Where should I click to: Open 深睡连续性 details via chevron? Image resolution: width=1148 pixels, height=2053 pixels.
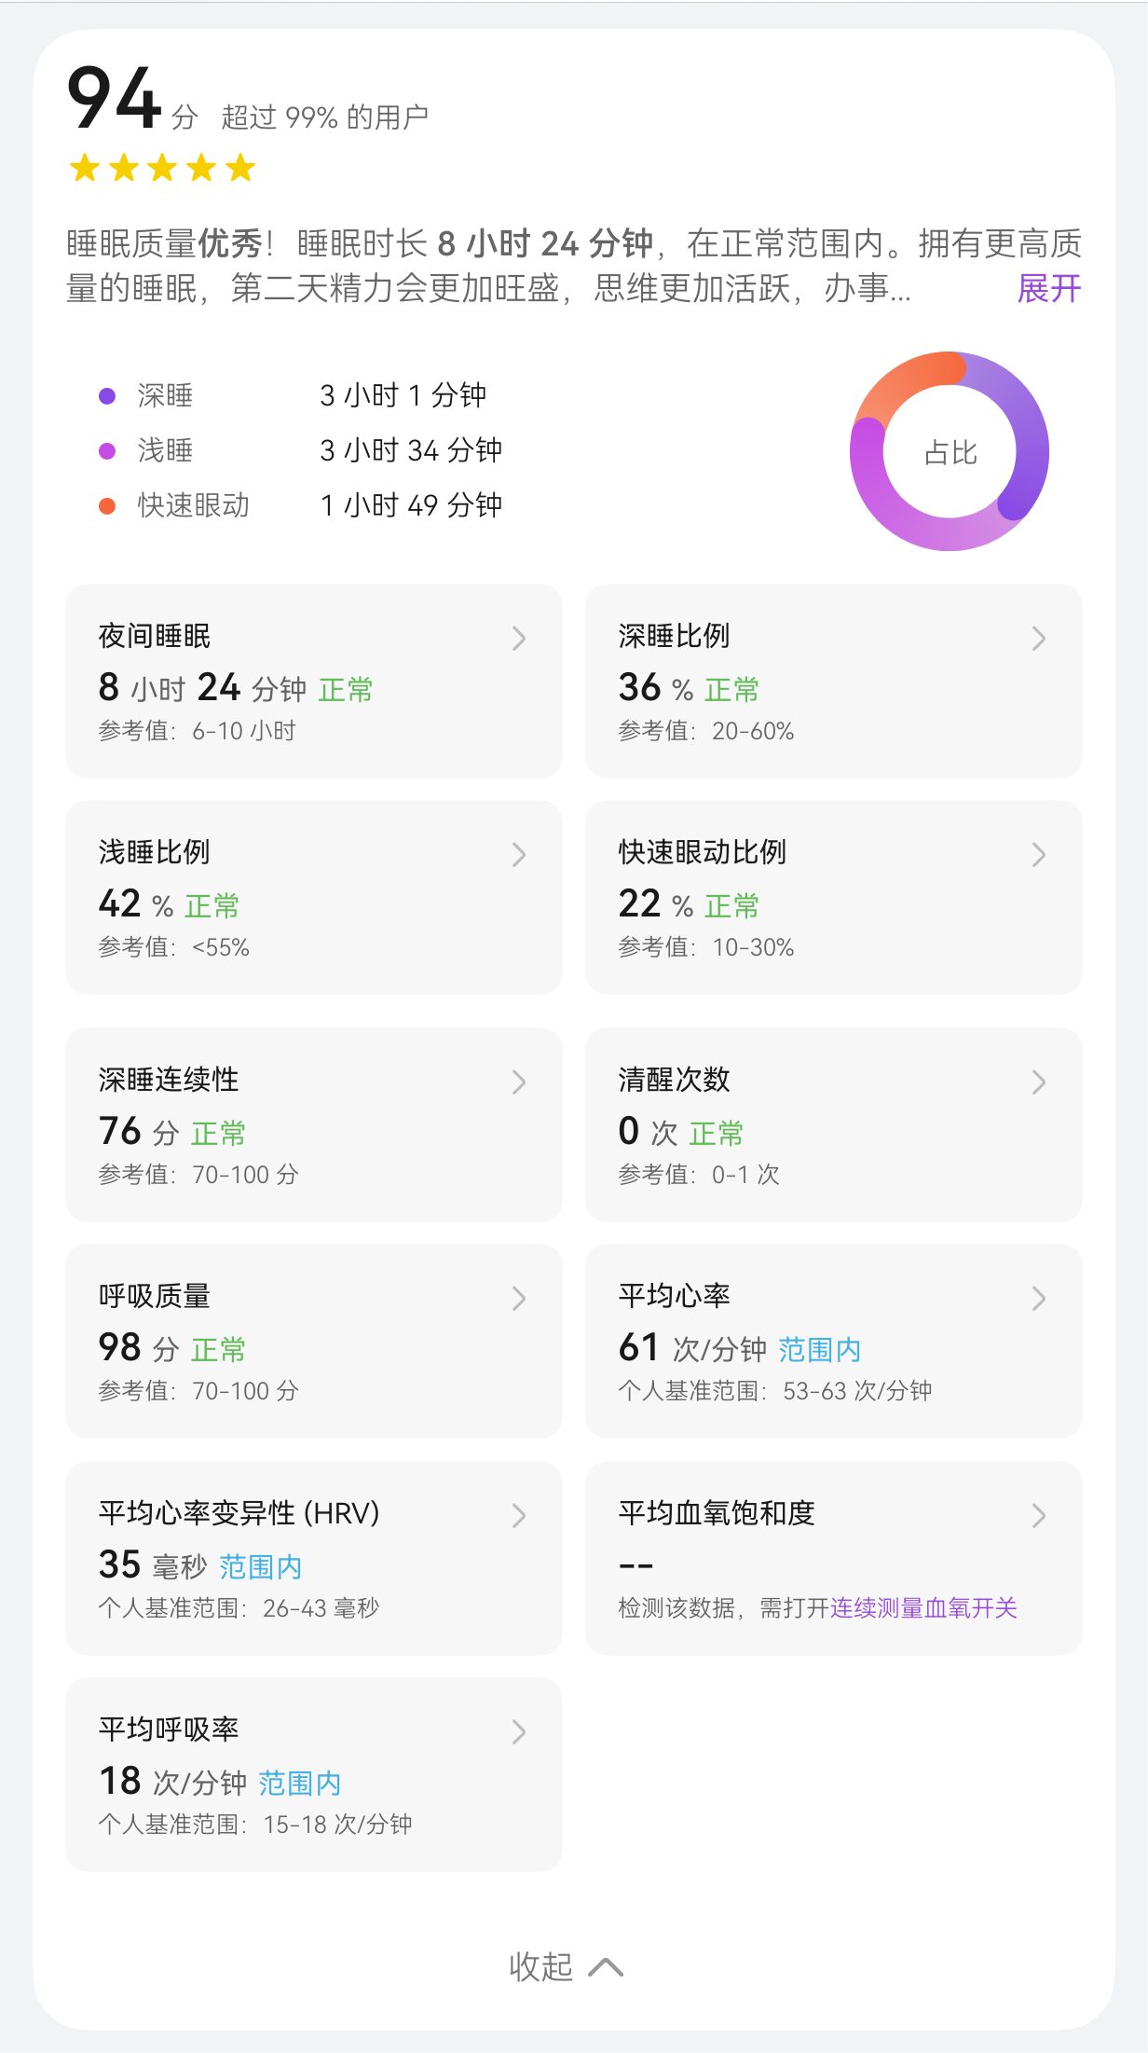point(519,1082)
